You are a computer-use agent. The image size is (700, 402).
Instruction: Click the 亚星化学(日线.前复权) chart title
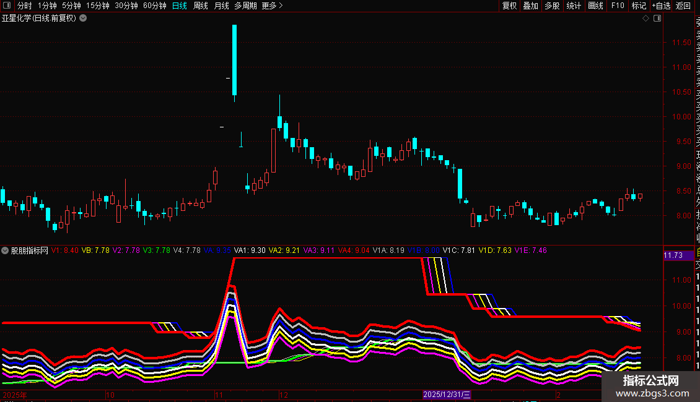pos(39,19)
